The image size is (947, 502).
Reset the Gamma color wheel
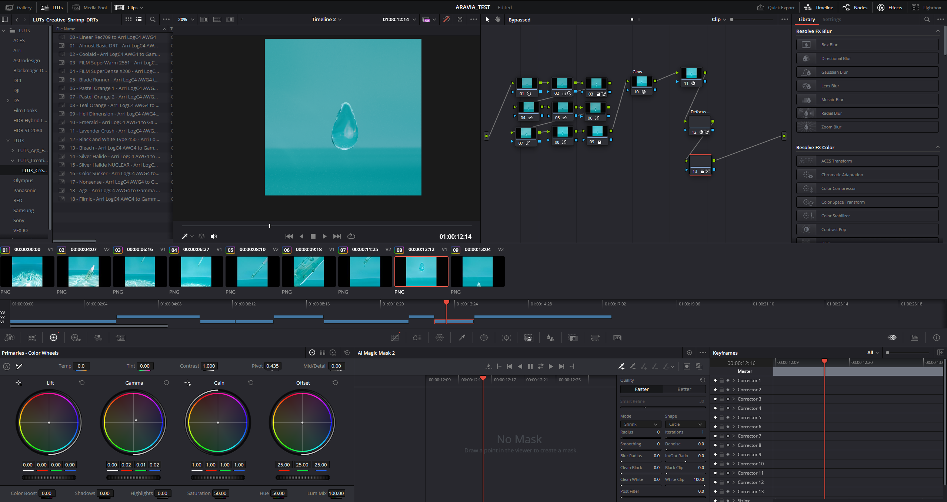(x=166, y=383)
